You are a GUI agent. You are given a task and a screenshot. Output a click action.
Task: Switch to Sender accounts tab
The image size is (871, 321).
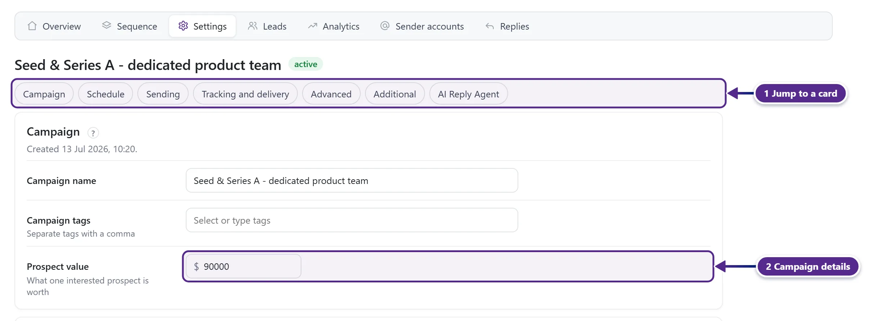tap(422, 26)
